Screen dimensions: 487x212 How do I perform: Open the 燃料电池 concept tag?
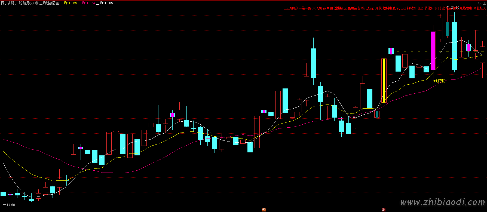coord(389,8)
